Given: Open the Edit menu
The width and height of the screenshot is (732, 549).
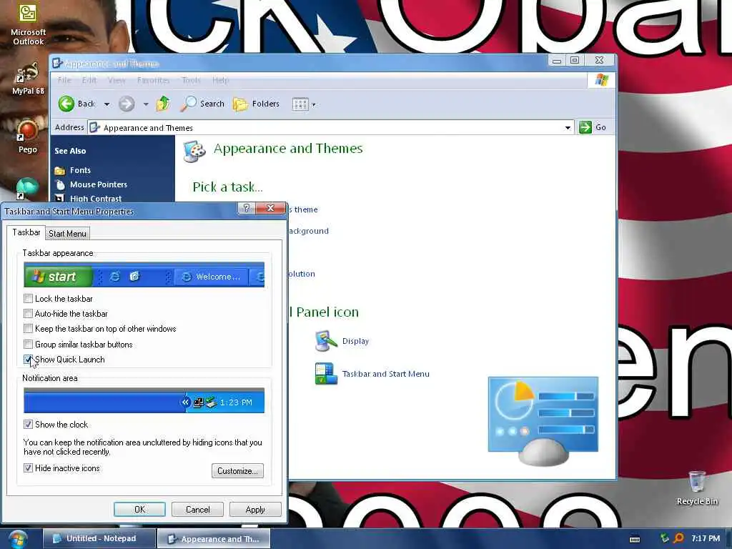Looking at the screenshot, I should pos(89,80).
